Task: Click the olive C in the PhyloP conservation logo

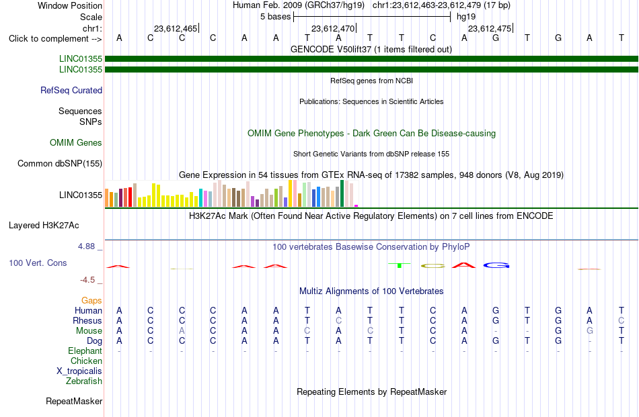Action: click(433, 266)
